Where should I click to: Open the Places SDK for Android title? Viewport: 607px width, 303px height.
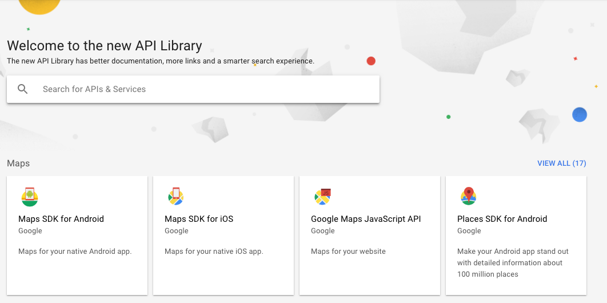tap(502, 219)
